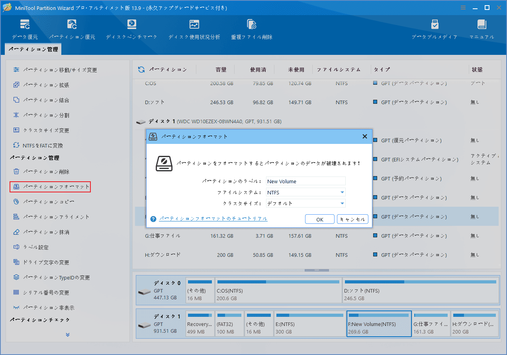This screenshot has width=507, height=355.
Task: Open ディスク使用状況分析
Action: pos(194,29)
